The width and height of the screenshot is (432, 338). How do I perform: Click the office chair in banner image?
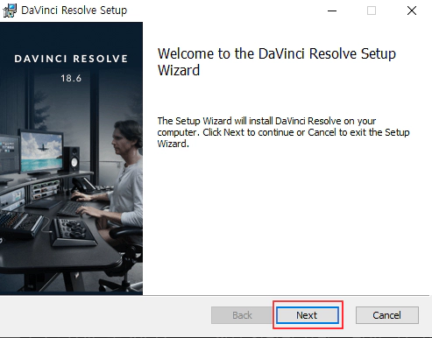[124, 257]
